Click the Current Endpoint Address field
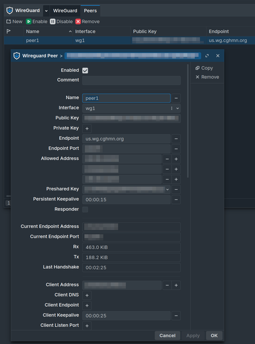Viewport: 255px width, 344px height. (x=132, y=227)
